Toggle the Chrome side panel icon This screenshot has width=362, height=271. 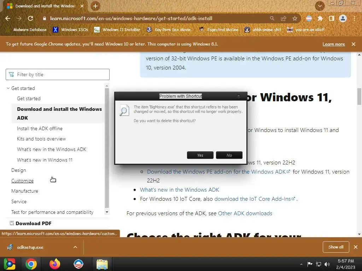tap(332, 18)
